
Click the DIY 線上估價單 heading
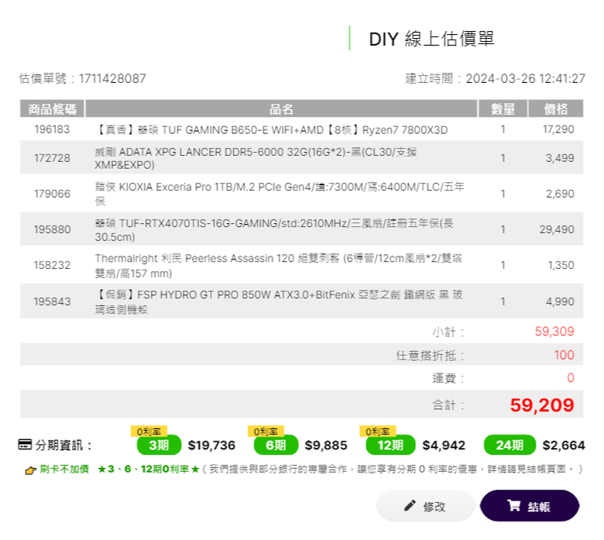pyautogui.click(x=431, y=39)
